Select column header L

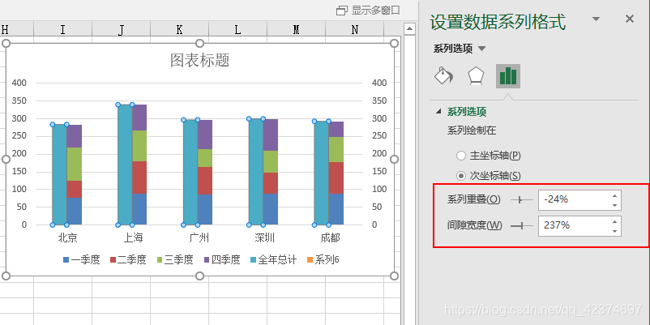click(238, 29)
